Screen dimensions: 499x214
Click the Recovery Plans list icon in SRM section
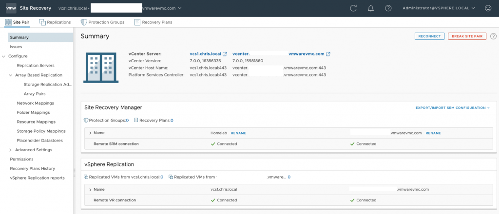coord(136,120)
